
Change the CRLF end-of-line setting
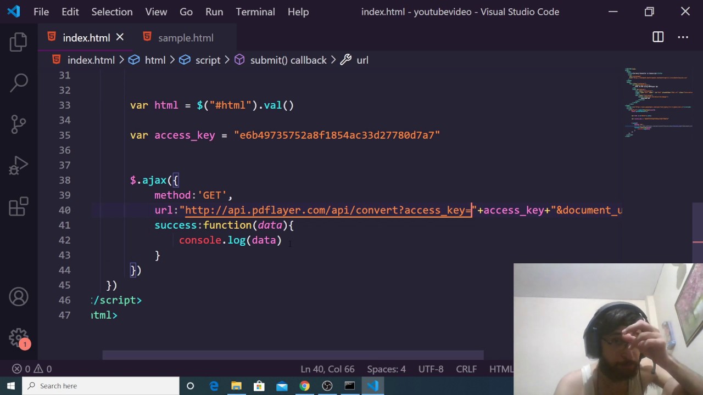(x=466, y=369)
